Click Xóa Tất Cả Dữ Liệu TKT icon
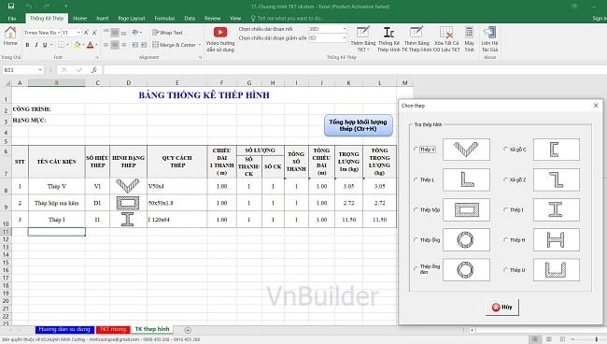Viewport: 607px width, 344px height. [x=446, y=33]
